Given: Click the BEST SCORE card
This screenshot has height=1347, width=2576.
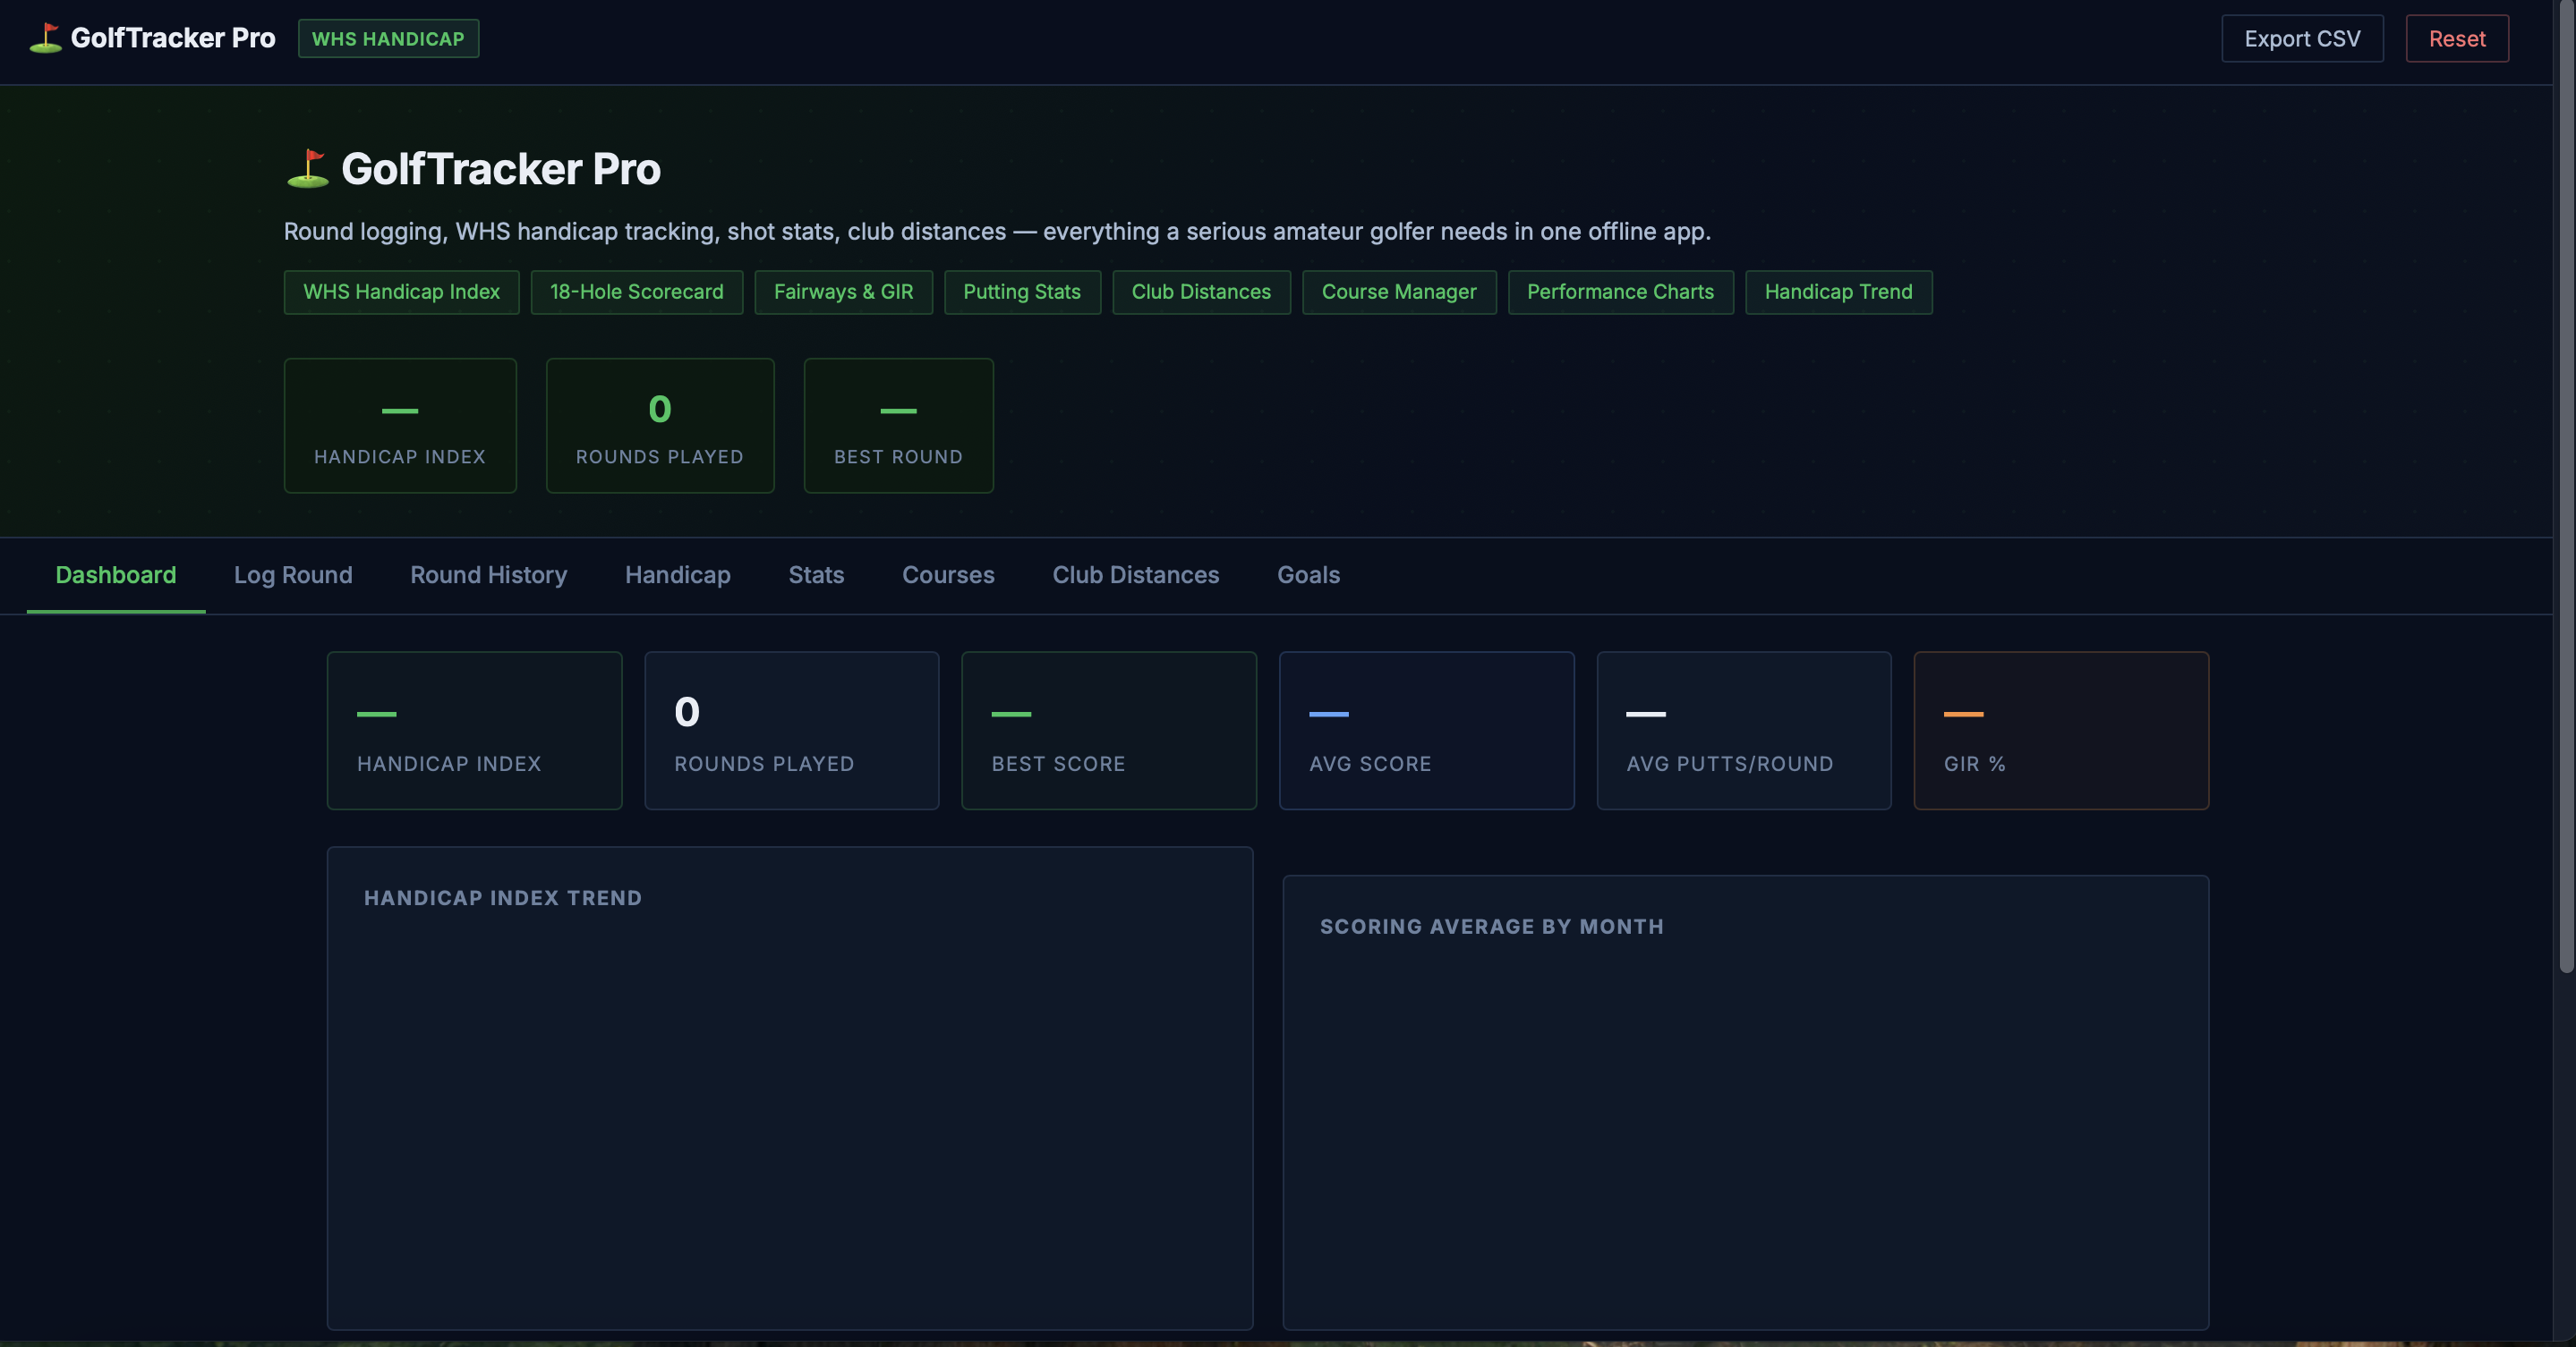Looking at the screenshot, I should [1108, 731].
